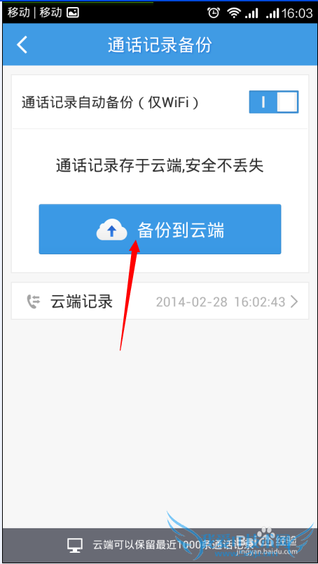Click the computer monitor icon at bottom

(75, 546)
